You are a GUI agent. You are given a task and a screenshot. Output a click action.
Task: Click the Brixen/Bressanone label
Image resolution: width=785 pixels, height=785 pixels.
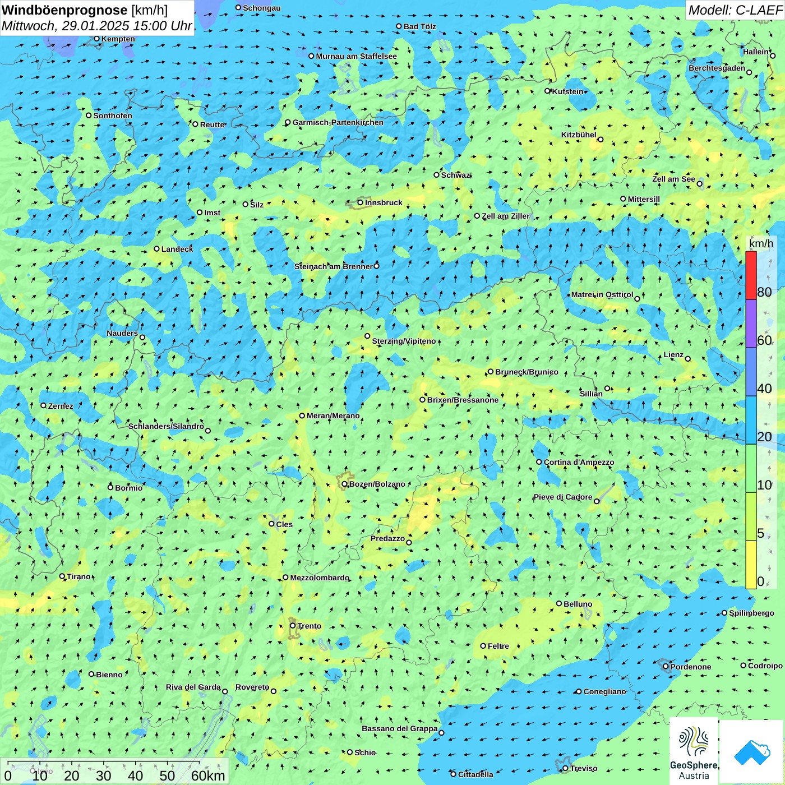463,400
